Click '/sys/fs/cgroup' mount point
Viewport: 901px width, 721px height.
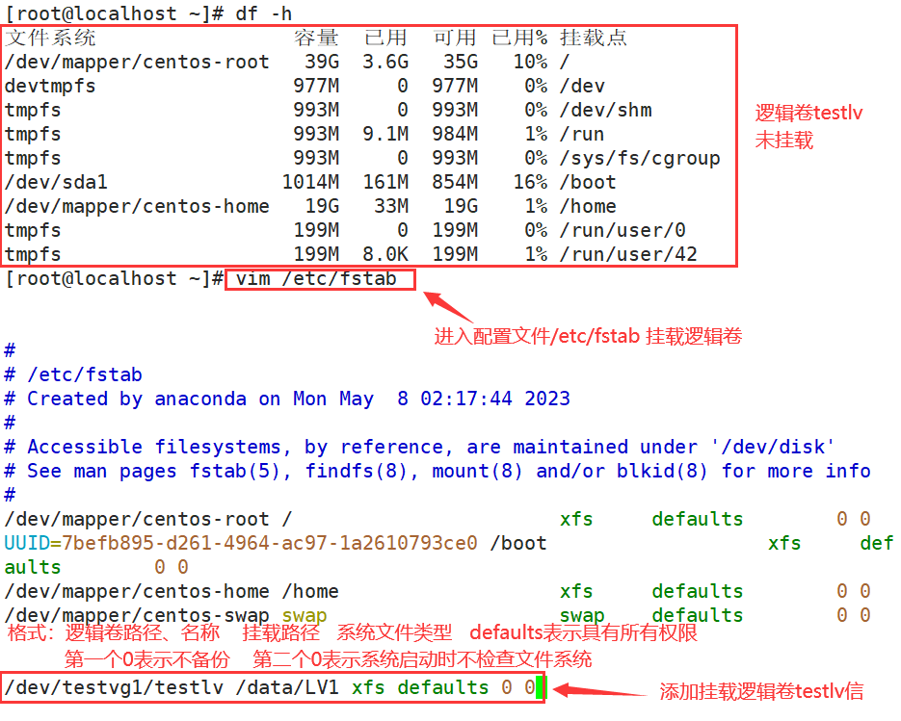coord(640,158)
